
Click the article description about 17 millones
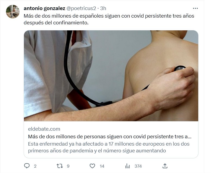coord(109,147)
